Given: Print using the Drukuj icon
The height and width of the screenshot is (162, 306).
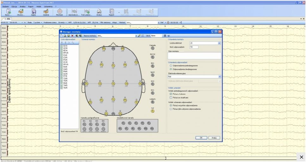Looking at the screenshot, I should [99, 11].
